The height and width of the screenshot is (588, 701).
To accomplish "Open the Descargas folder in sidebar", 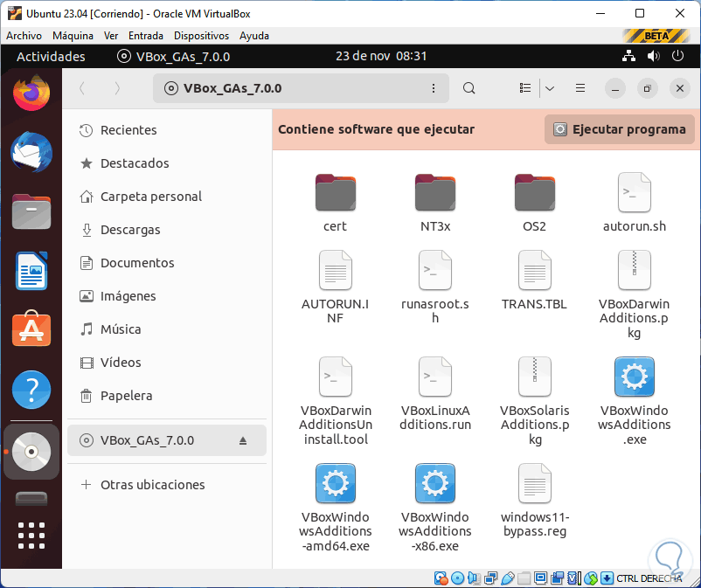I will tap(166, 230).
